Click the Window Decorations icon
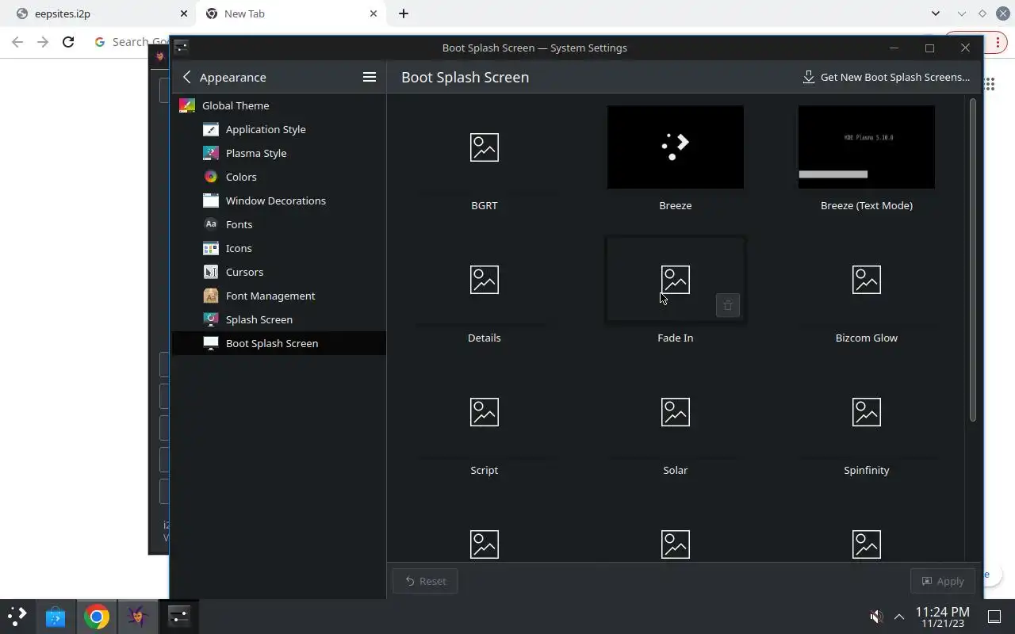The width and height of the screenshot is (1015, 634). pos(210,201)
